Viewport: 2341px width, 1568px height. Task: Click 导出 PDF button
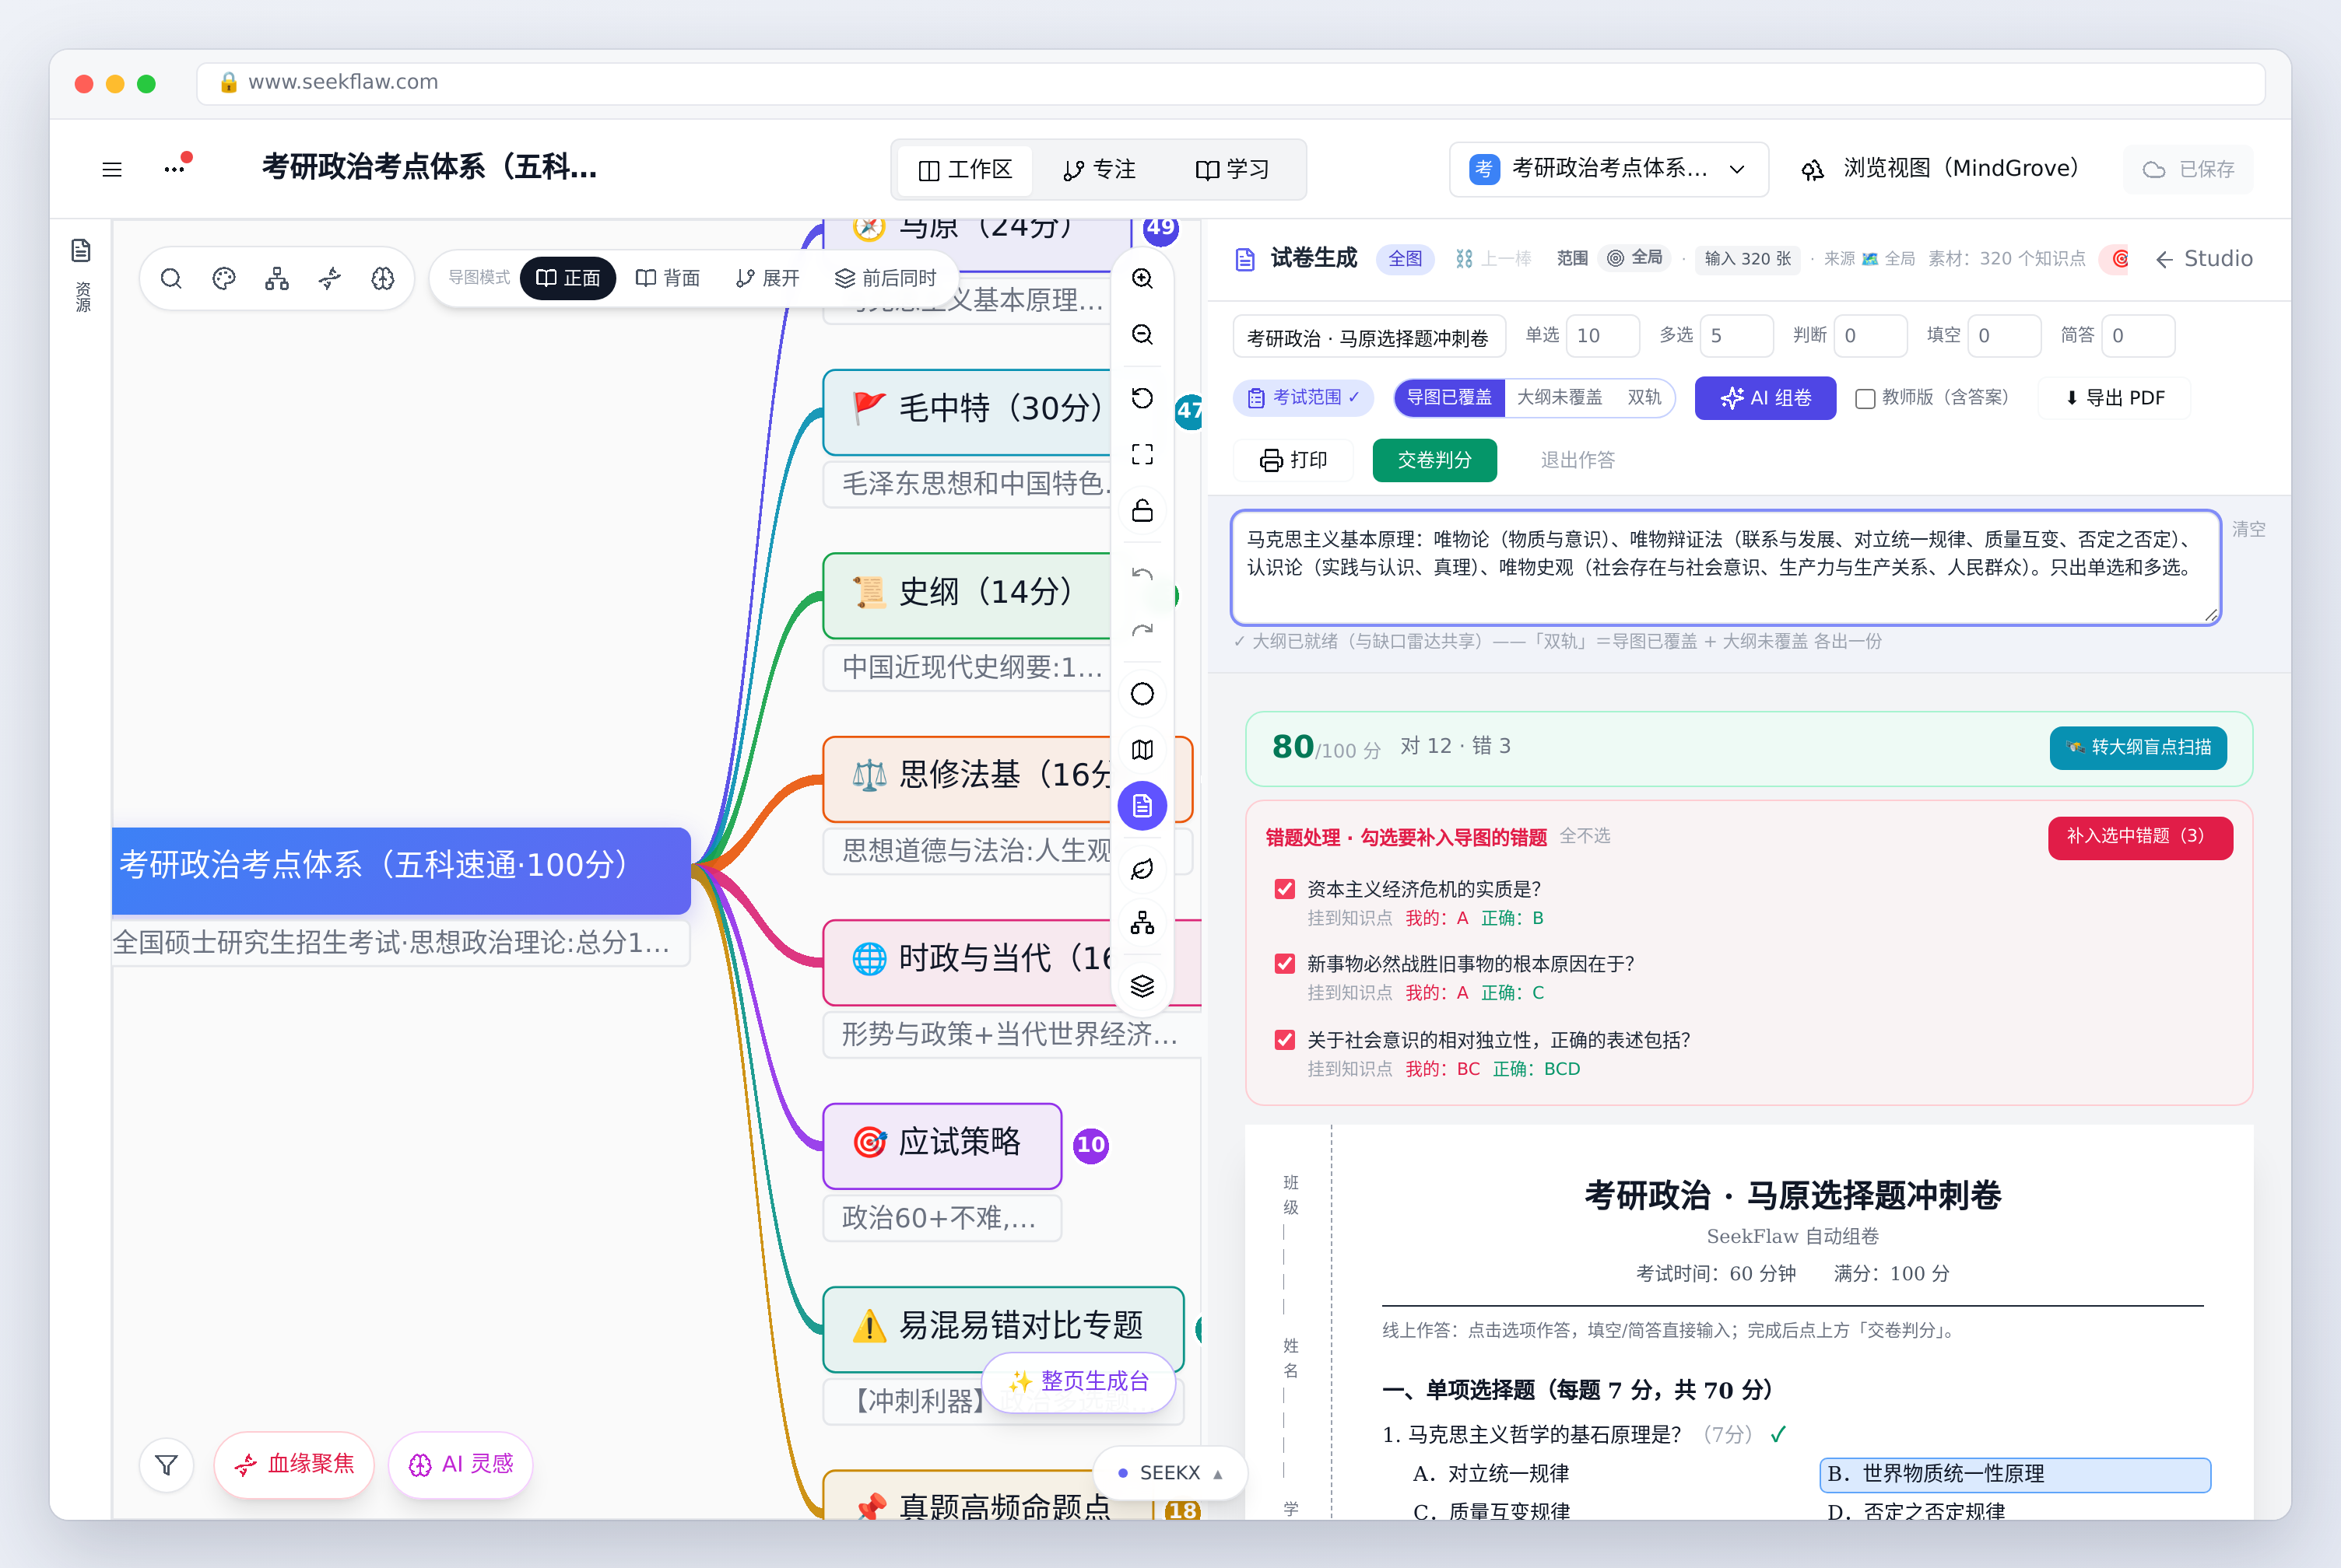tap(2114, 398)
